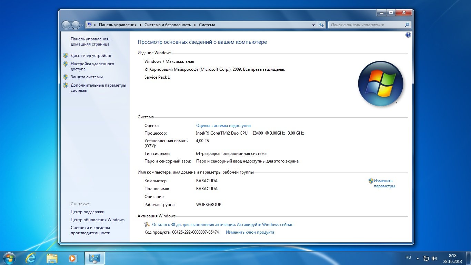
Task: Open the blue help question mark icon
Action: click(408, 35)
